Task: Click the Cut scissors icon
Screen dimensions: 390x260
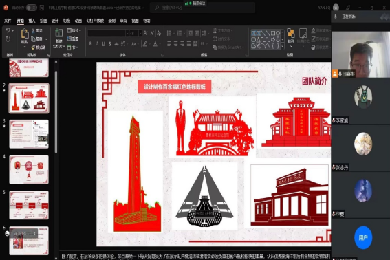Action: pos(33,30)
